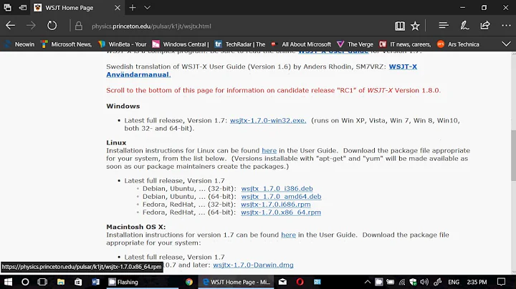Screen dimensions: 516x289
Task: Click the Share icon in toolbar
Action: [x=485, y=25]
